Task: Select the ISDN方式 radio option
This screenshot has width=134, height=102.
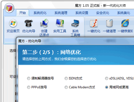Action: pyautogui.click(x=66, y=78)
